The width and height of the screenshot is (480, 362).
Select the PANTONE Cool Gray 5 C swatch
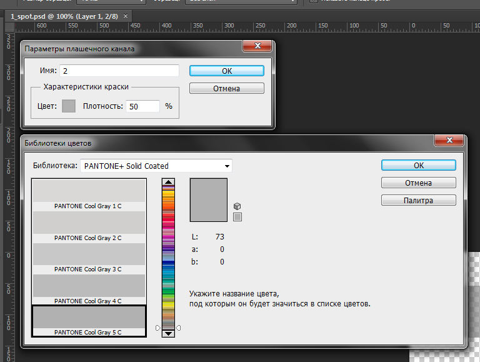tap(89, 321)
